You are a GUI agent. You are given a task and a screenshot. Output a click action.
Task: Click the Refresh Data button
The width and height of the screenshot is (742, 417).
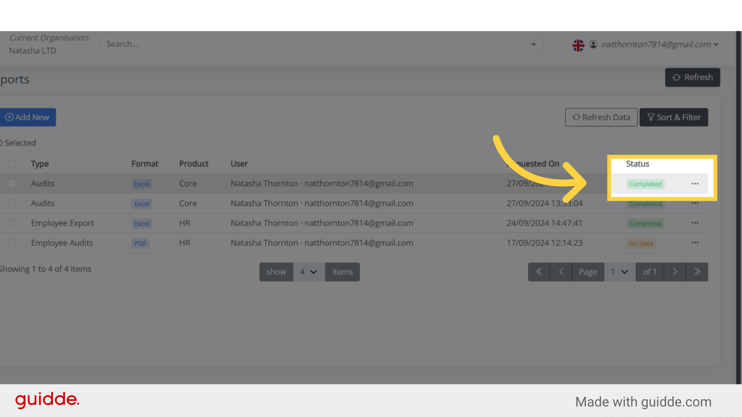tap(601, 117)
